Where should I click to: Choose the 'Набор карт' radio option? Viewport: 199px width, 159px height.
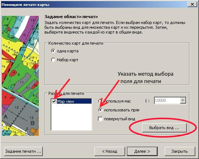point(53,60)
